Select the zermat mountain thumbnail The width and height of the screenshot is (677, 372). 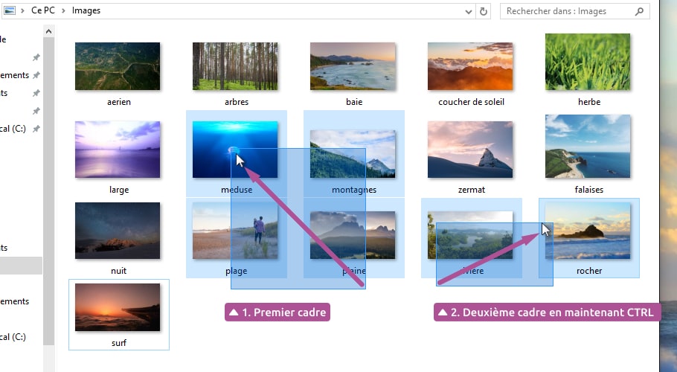(x=470, y=150)
